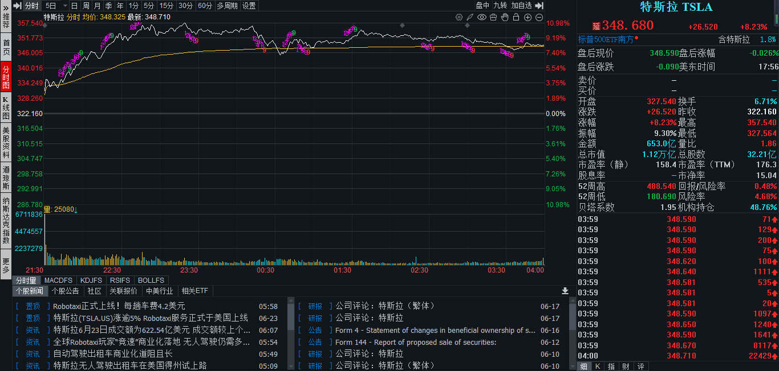Viewport: 779px width, 371px height.
Task: Click 加自选 to add to watchlist
Action: [x=521, y=6]
